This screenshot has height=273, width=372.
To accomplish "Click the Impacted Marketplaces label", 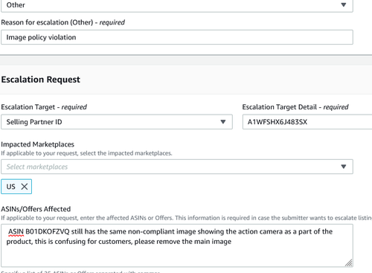I will [x=38, y=144].
